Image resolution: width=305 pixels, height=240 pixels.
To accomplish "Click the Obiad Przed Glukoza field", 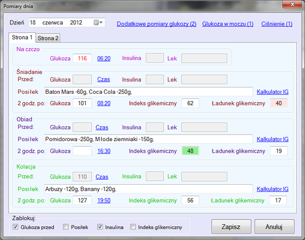I will pyautogui.click(x=82, y=127).
